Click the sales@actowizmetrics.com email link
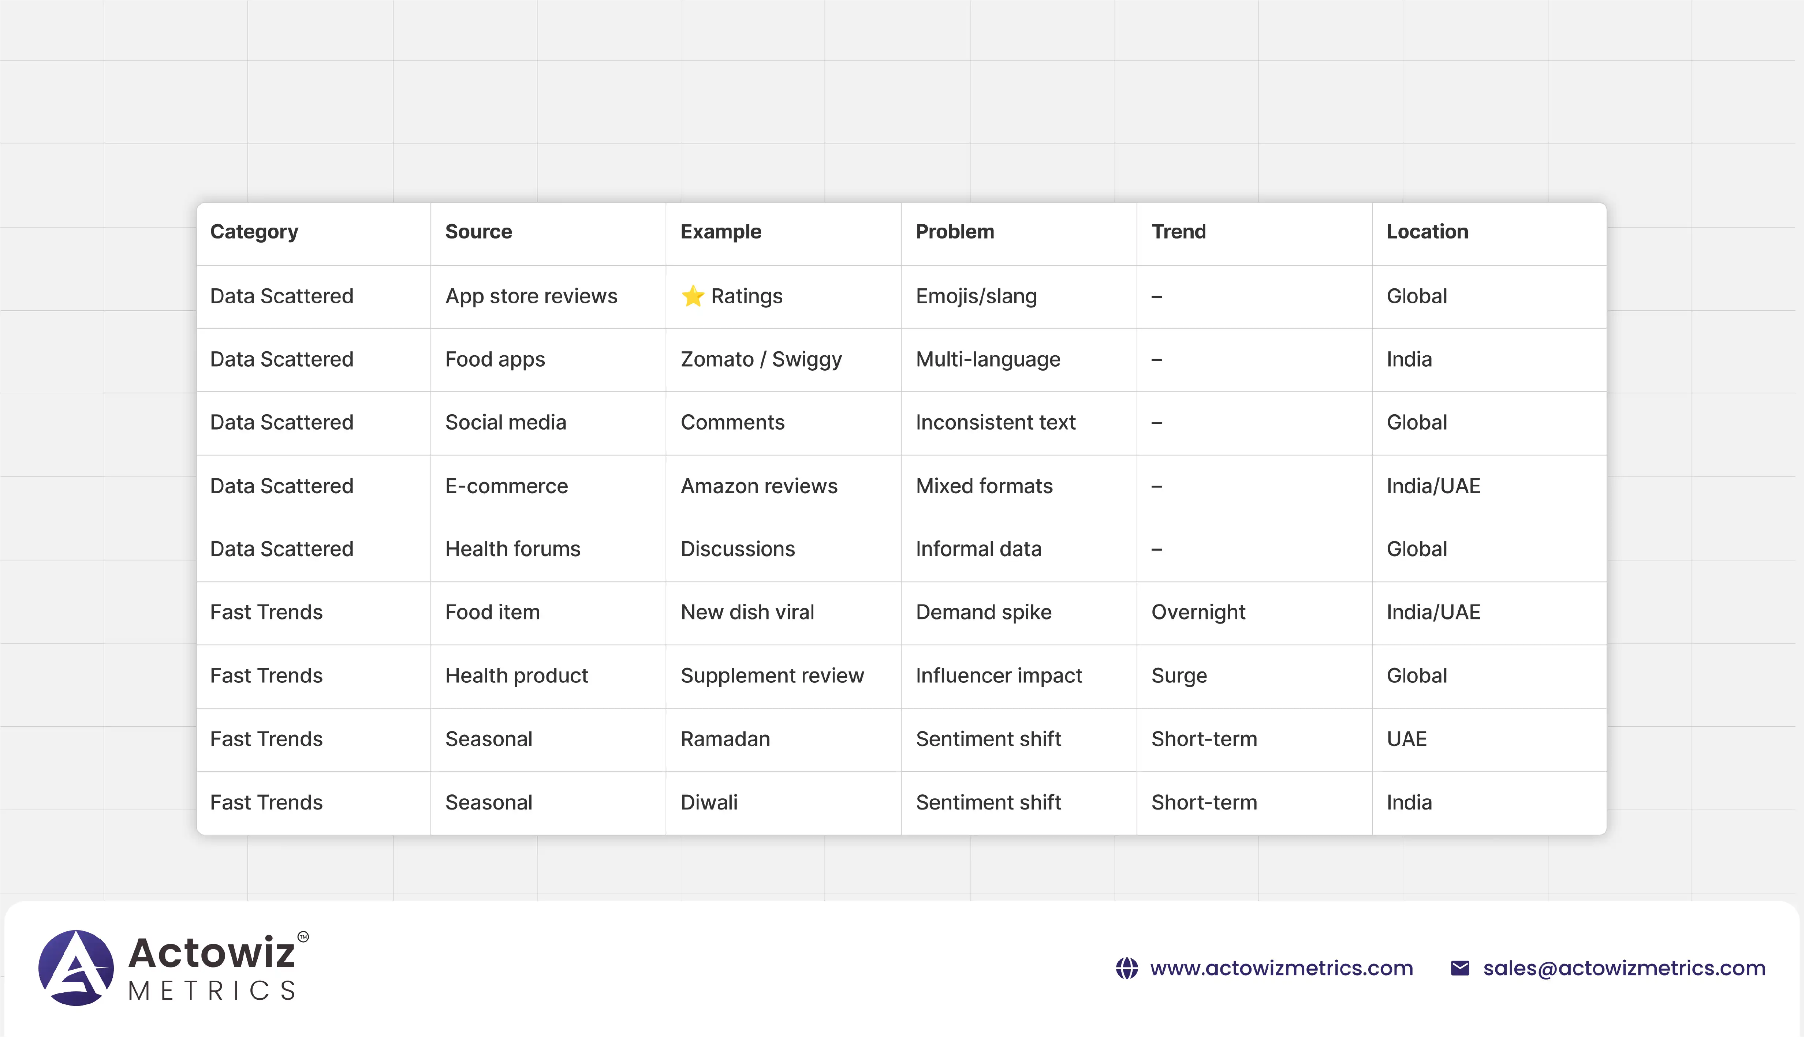The image size is (1805, 1037). coord(1623,969)
